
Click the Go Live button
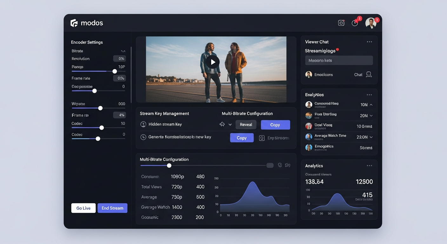83,208
